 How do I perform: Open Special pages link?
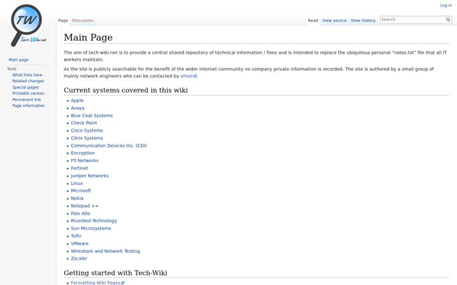[x=25, y=87]
